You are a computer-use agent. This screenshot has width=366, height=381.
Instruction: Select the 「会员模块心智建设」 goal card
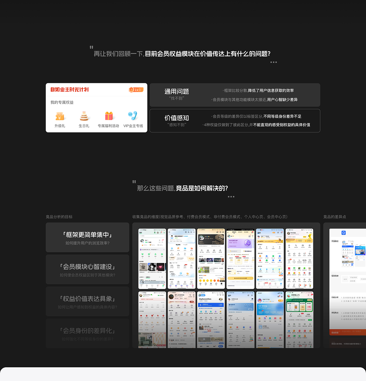coord(87,269)
